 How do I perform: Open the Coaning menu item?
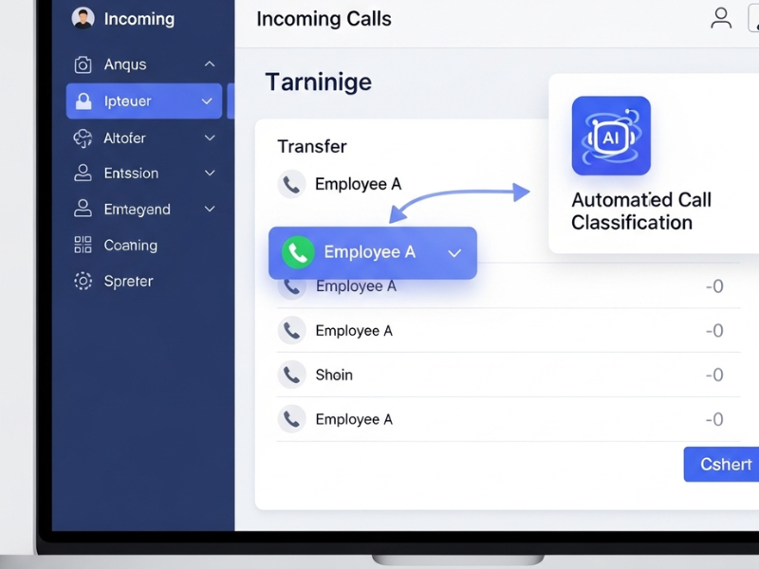(144, 246)
